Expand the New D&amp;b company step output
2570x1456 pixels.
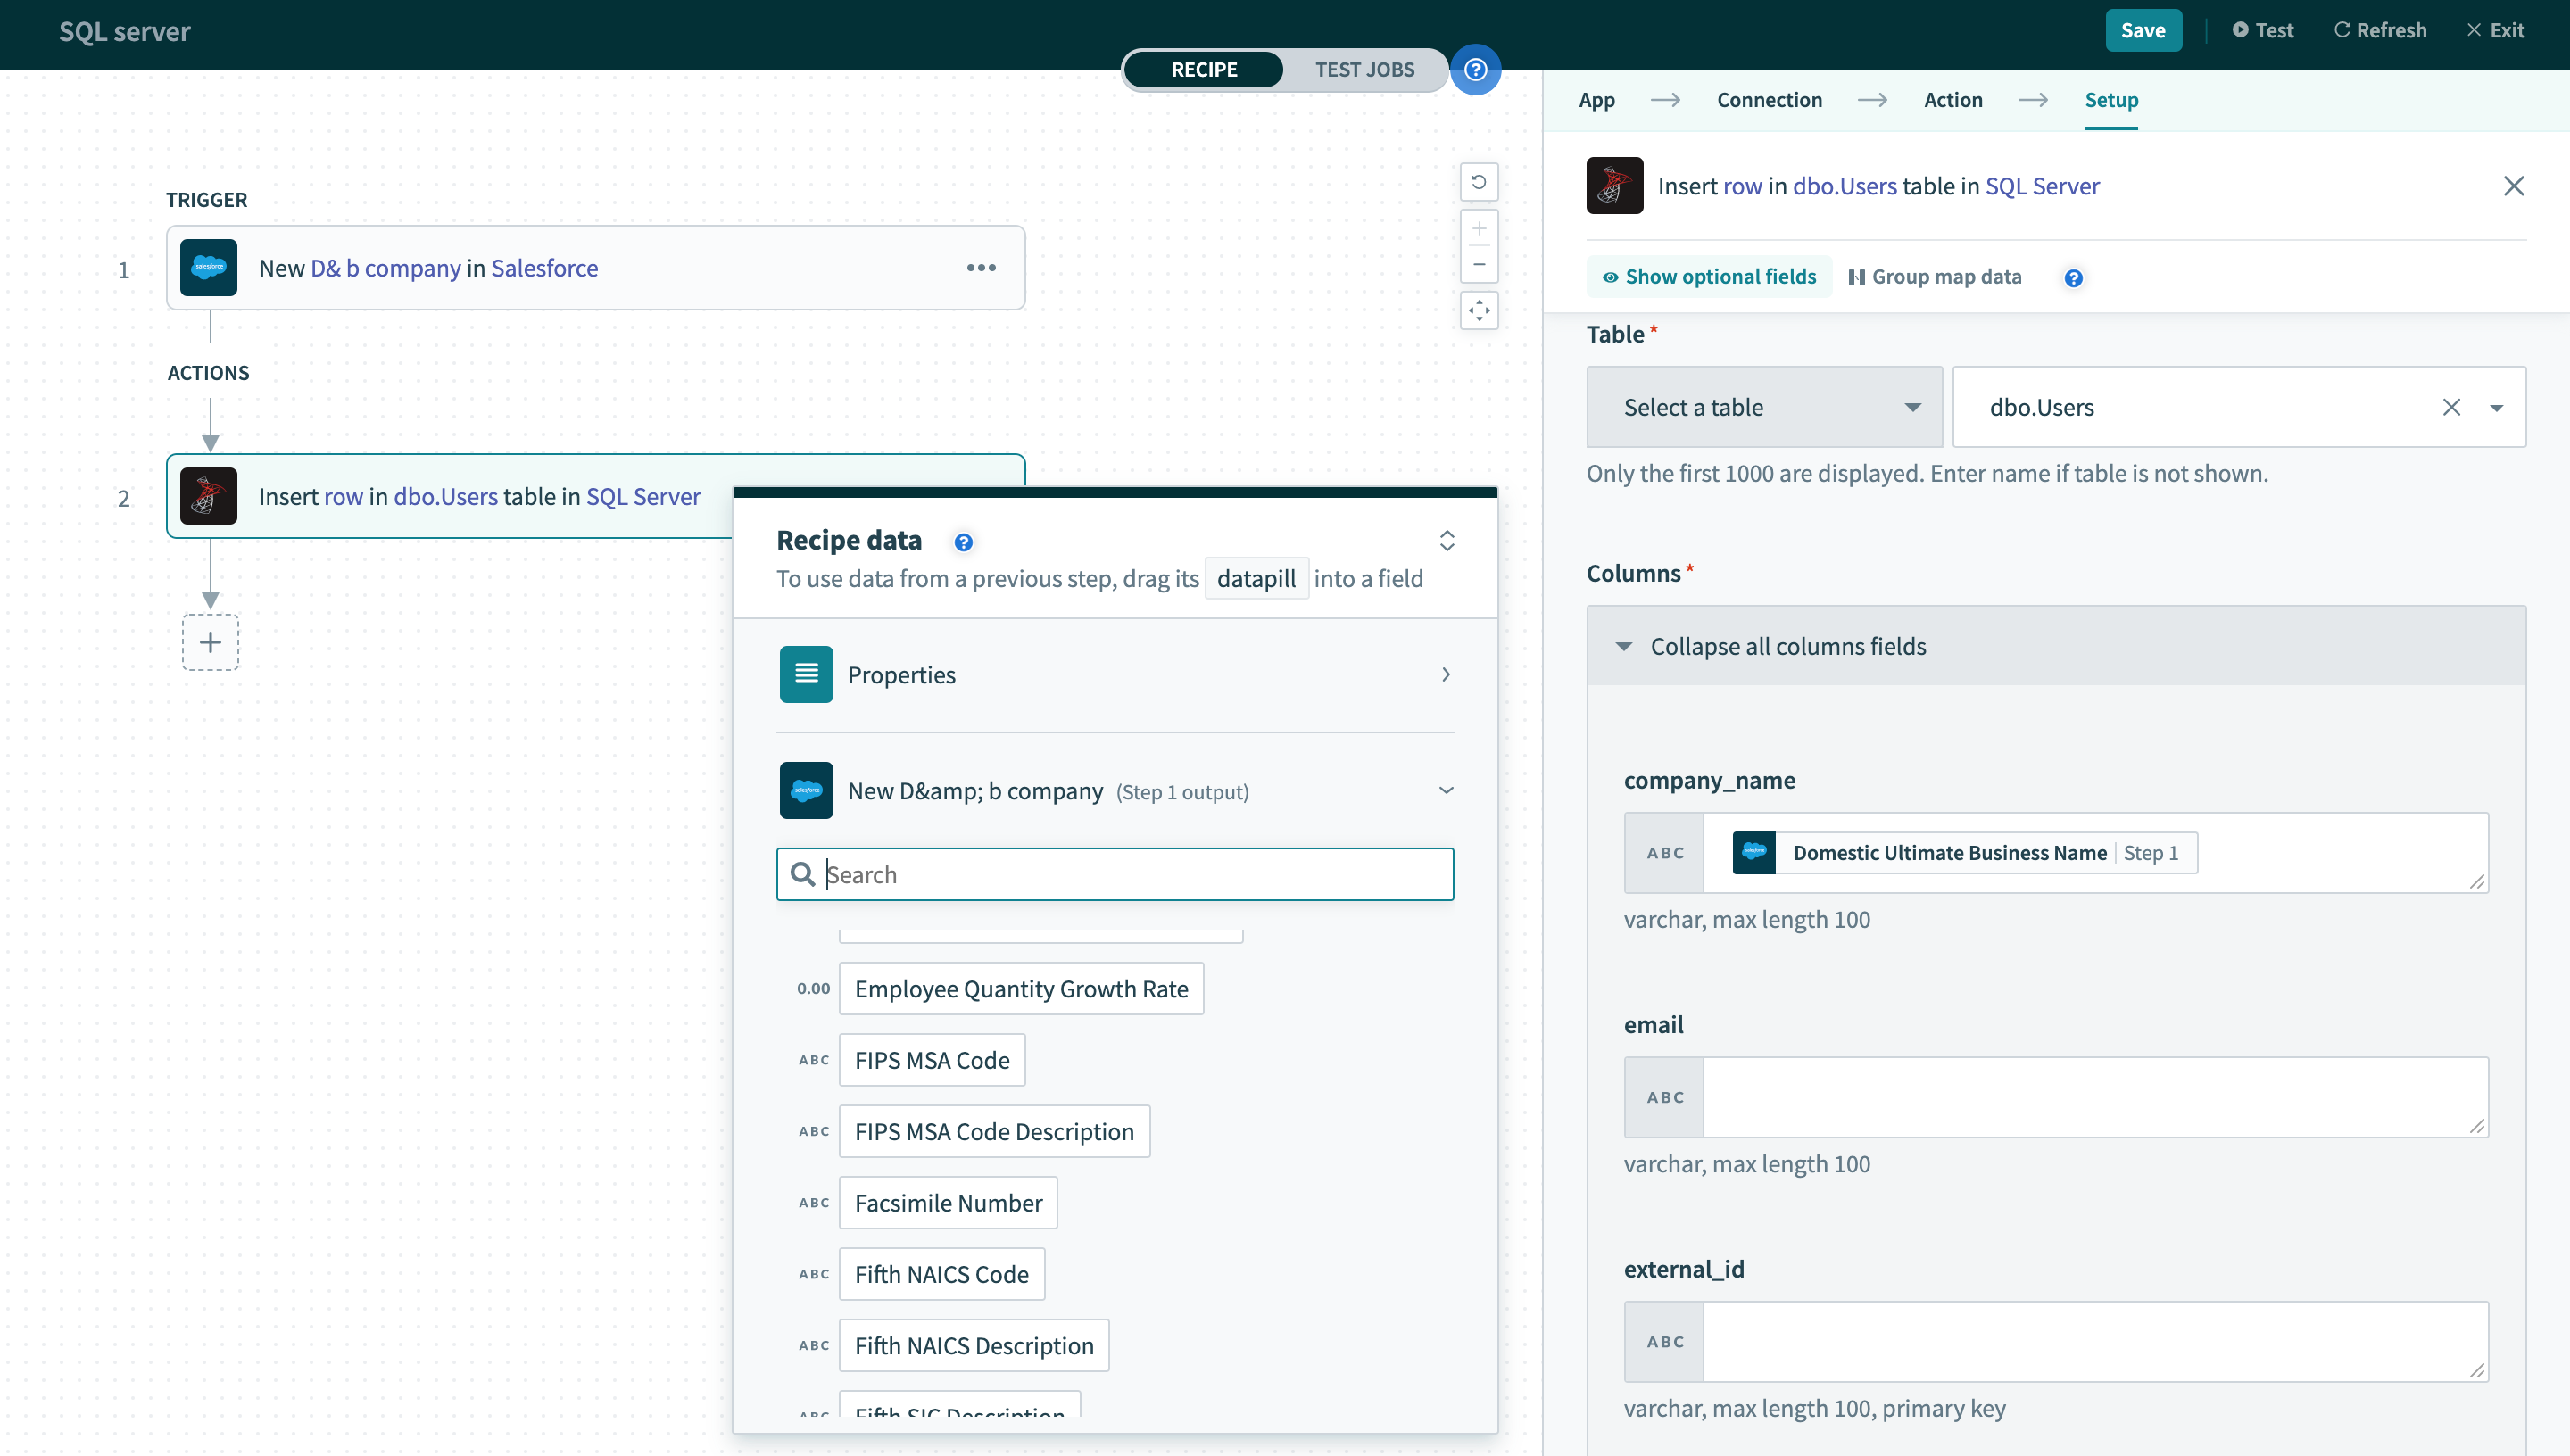point(1446,790)
